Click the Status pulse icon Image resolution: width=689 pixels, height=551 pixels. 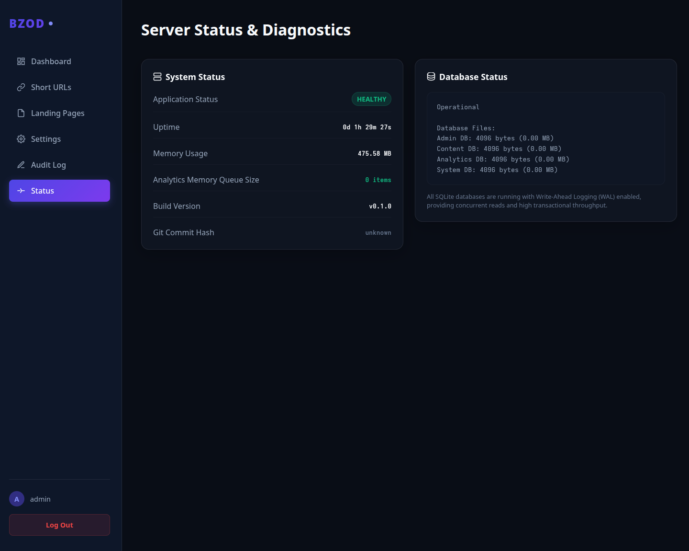21,191
